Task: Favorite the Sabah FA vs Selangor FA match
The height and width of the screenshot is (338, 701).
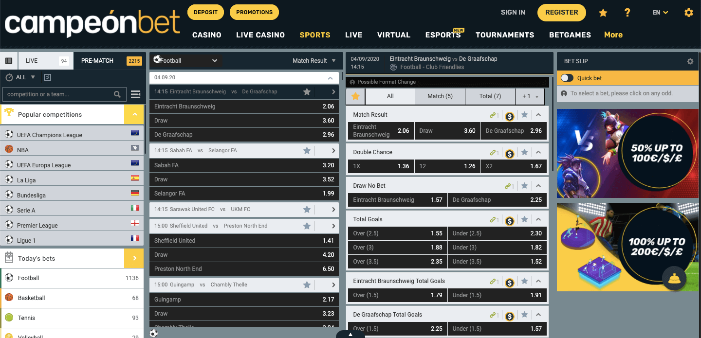Action: coord(307,151)
